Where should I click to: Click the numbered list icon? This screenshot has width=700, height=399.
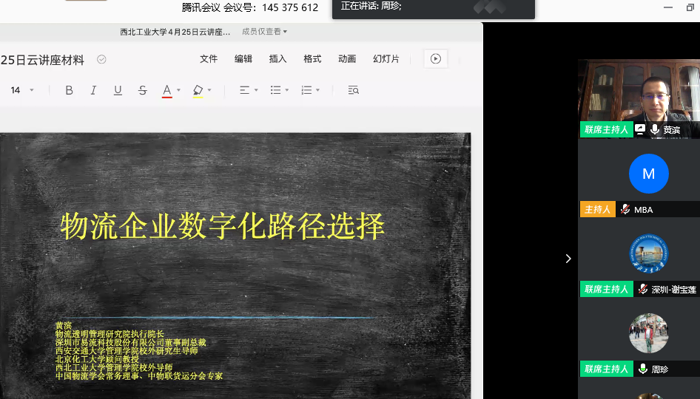coord(306,90)
